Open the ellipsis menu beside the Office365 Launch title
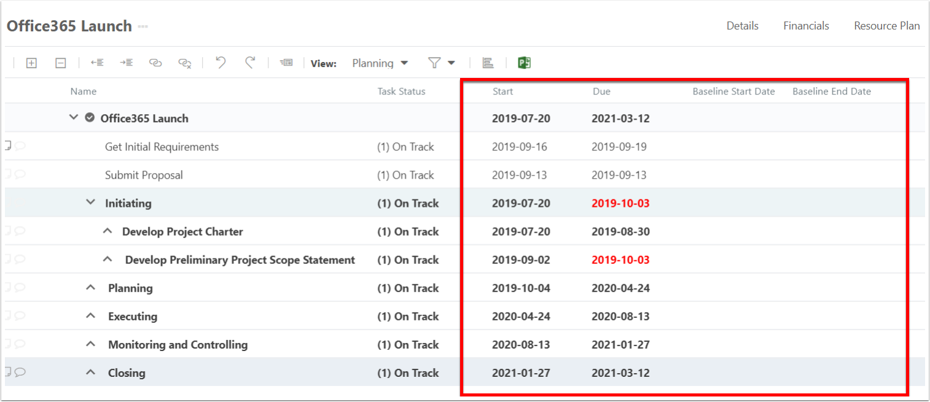The image size is (930, 402). pos(143,27)
